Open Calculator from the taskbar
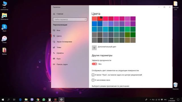This screenshot has width=182, height=102. tap(49, 99)
